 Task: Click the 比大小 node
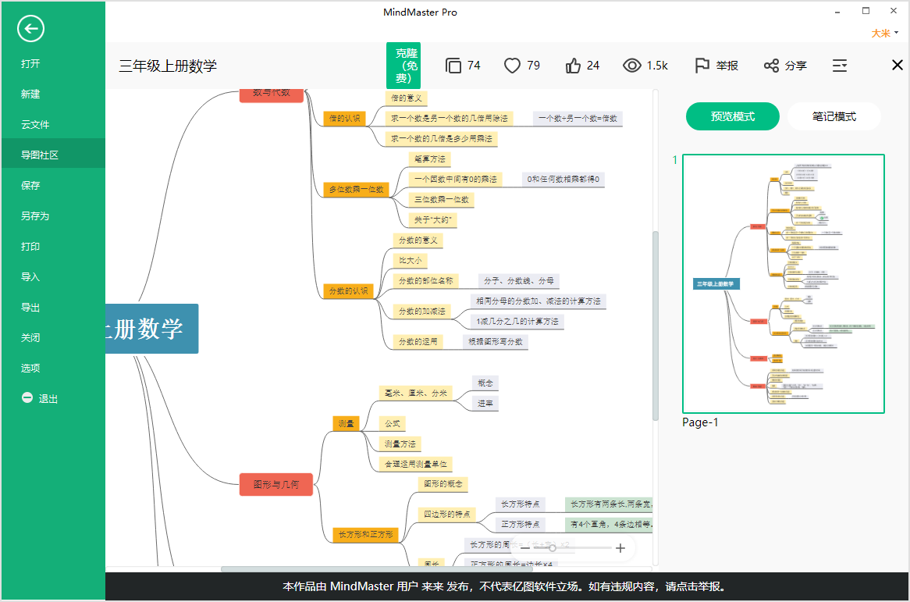coord(411,261)
